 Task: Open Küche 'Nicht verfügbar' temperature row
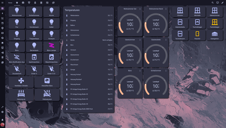(89, 40)
